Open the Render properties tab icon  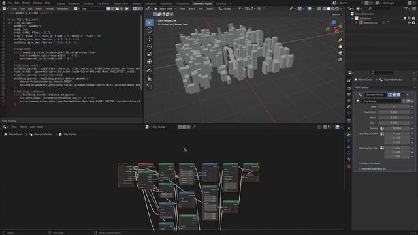click(349, 88)
